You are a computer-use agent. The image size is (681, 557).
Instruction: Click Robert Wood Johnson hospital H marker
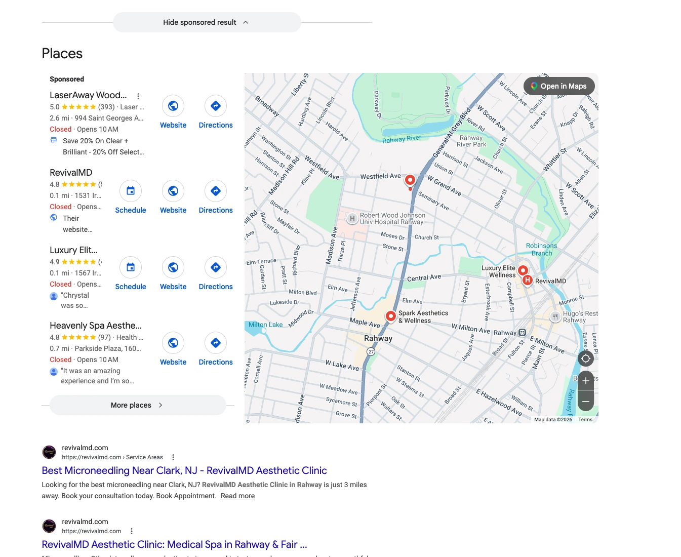coord(352,218)
